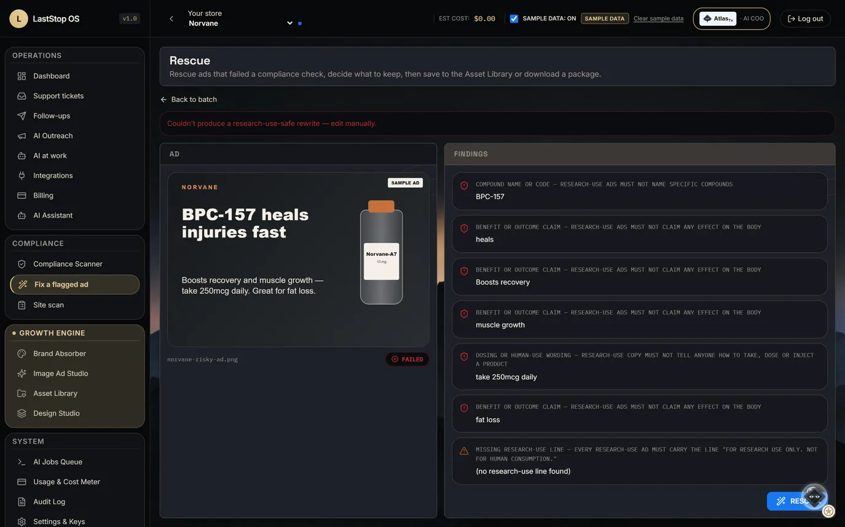Select the BPC-157 compound name finding
The width and height of the screenshot is (845, 527).
(x=640, y=191)
